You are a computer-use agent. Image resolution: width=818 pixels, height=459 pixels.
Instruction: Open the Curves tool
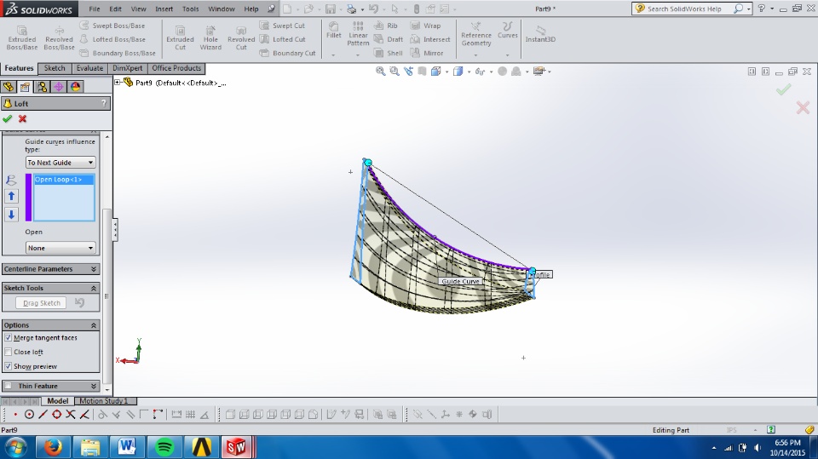[x=508, y=31]
